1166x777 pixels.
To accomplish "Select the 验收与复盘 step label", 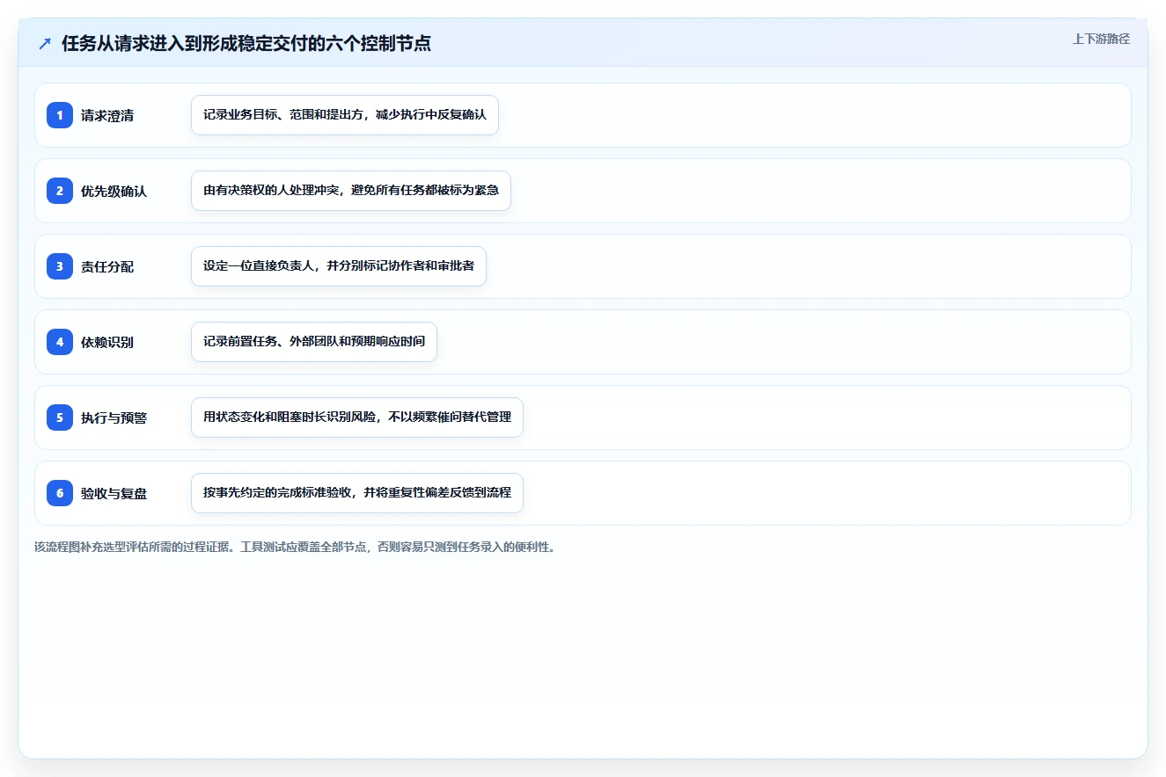I will pyautogui.click(x=114, y=493).
